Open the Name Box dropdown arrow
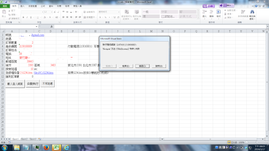This screenshot has height=151, width=269. click(x=37, y=26)
